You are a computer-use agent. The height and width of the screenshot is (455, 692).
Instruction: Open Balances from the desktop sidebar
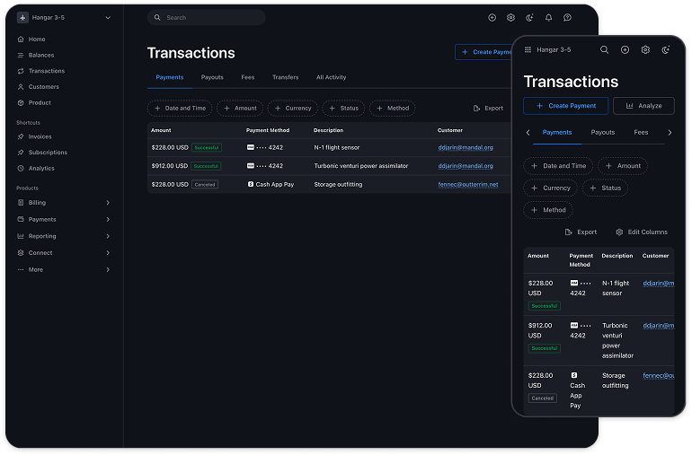click(41, 55)
